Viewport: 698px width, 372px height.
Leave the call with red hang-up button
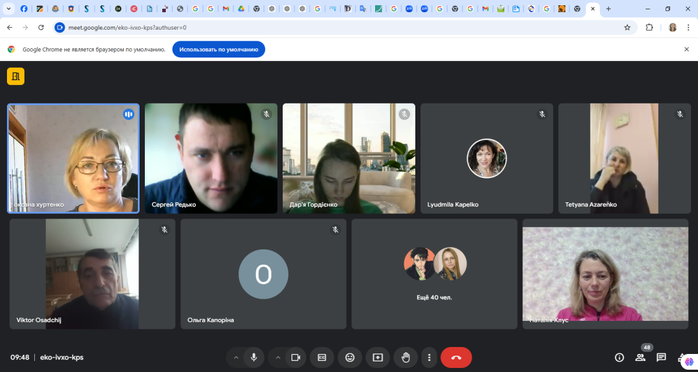point(456,357)
